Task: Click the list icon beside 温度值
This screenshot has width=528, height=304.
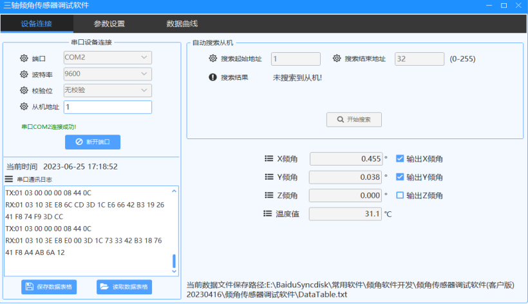Action: coord(269,214)
